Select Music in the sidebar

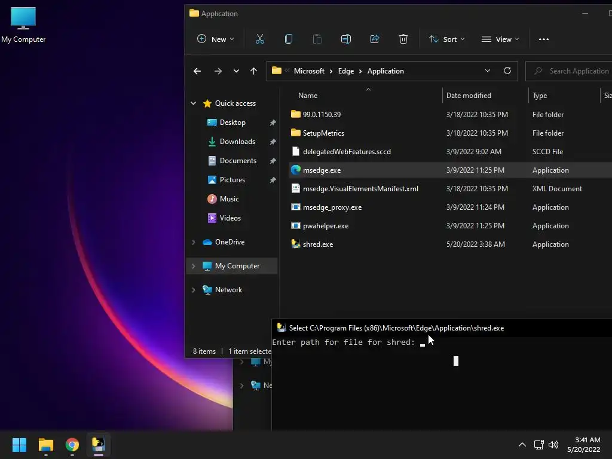coord(229,199)
